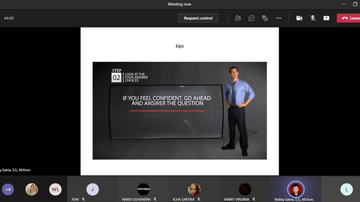Open the meeting chat icon
The image size is (360, 202).
pyautogui.click(x=252, y=18)
